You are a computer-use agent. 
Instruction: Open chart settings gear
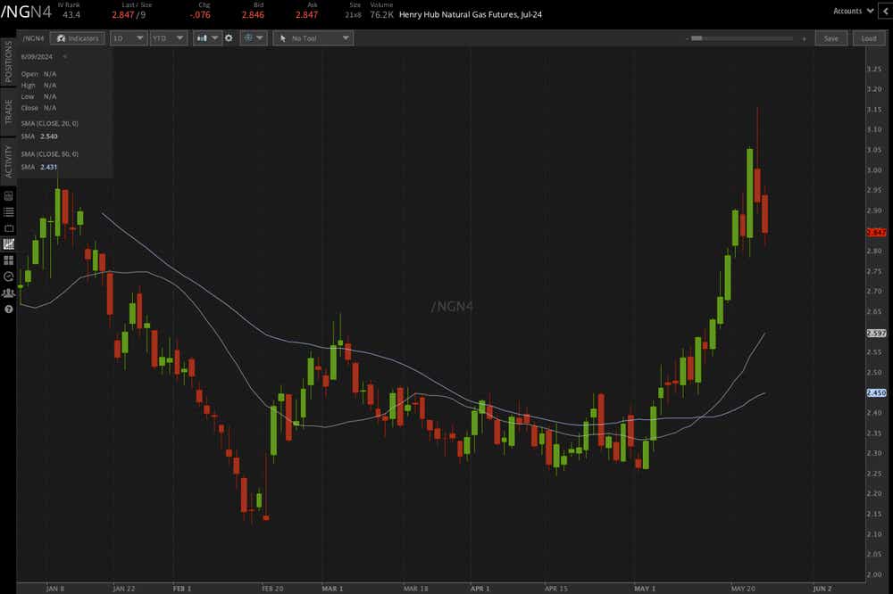(x=229, y=38)
